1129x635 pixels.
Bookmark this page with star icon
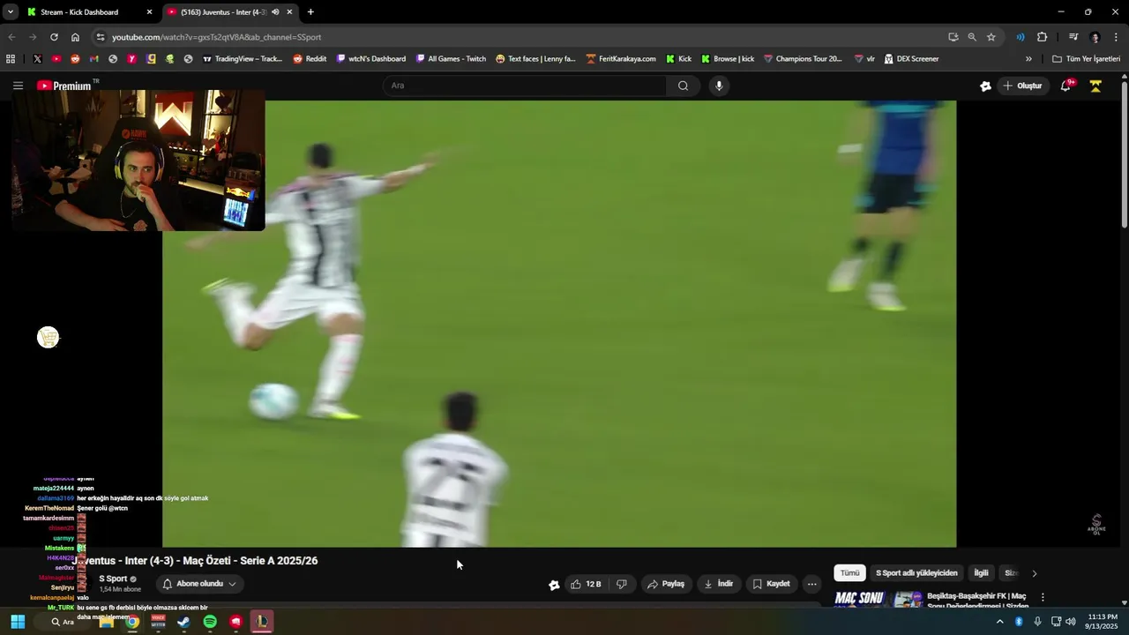click(991, 37)
